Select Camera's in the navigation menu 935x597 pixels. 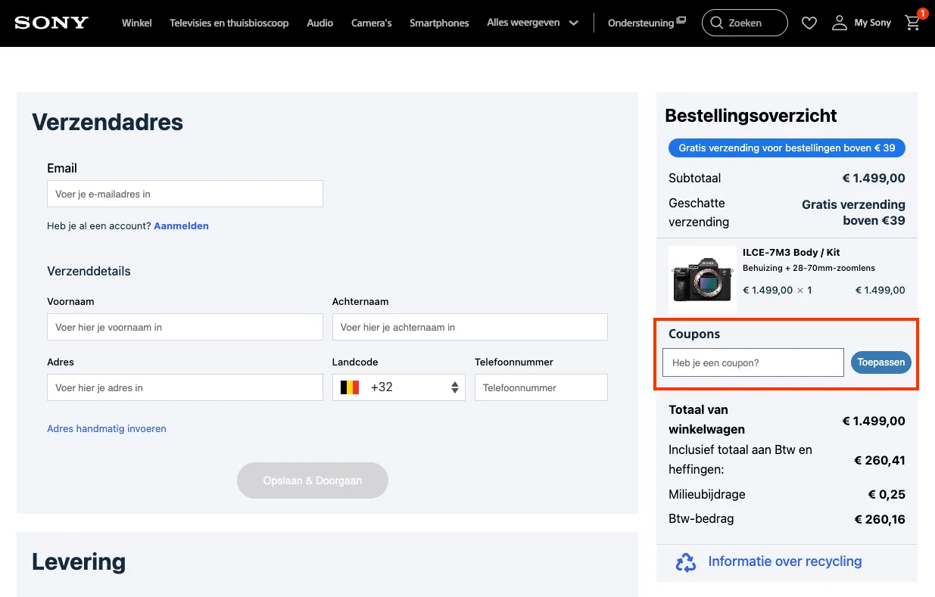tap(372, 23)
